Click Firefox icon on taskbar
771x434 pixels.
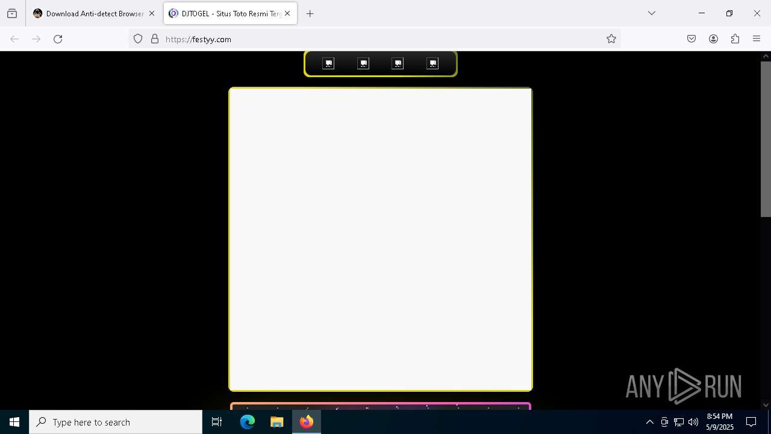[x=306, y=422]
